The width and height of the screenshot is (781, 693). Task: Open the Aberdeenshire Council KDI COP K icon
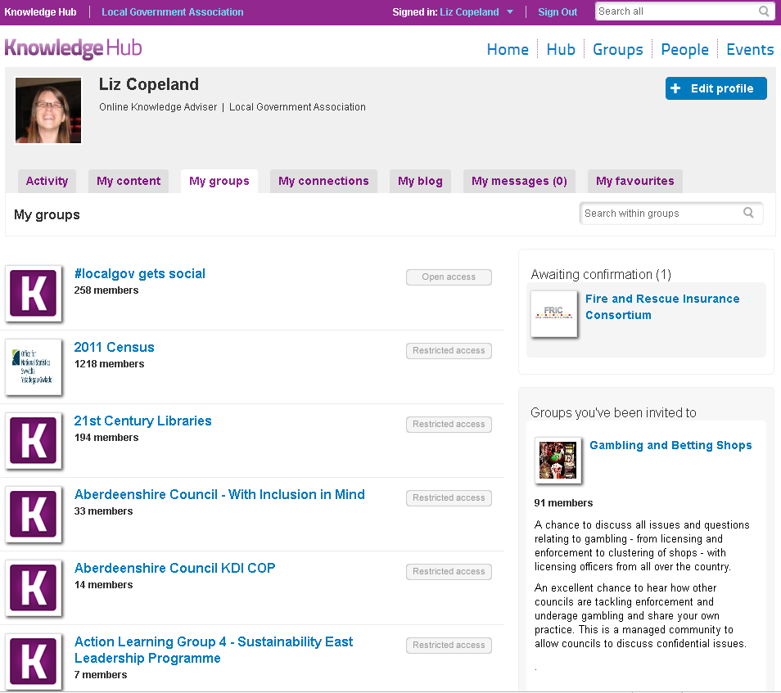(34, 588)
